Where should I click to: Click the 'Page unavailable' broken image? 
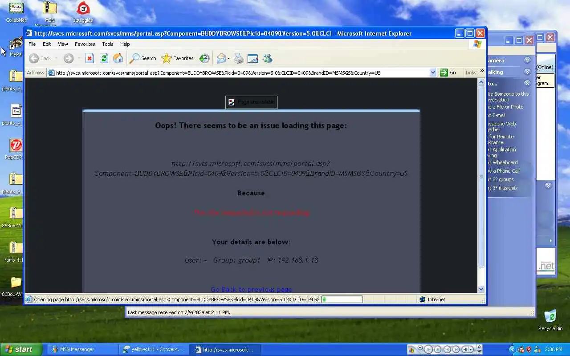point(251,102)
